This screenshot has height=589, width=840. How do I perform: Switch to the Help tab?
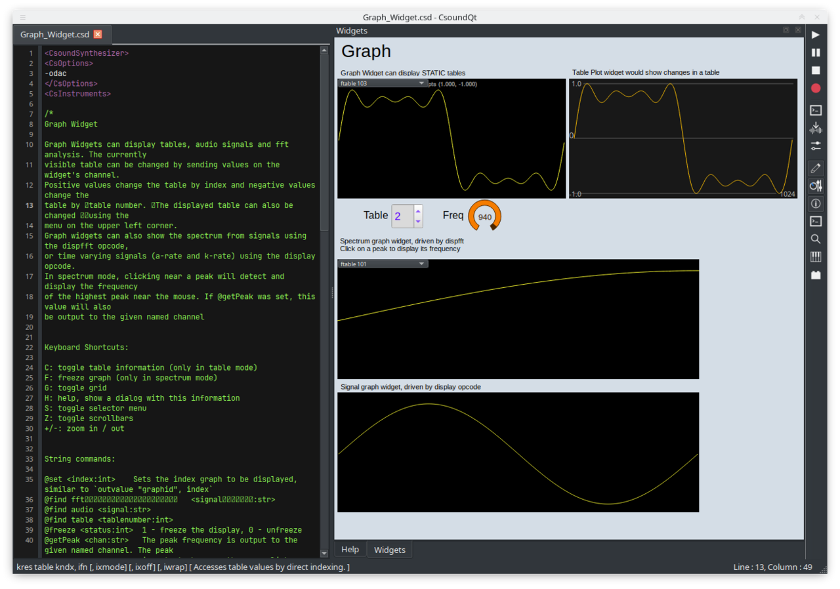tap(350, 550)
